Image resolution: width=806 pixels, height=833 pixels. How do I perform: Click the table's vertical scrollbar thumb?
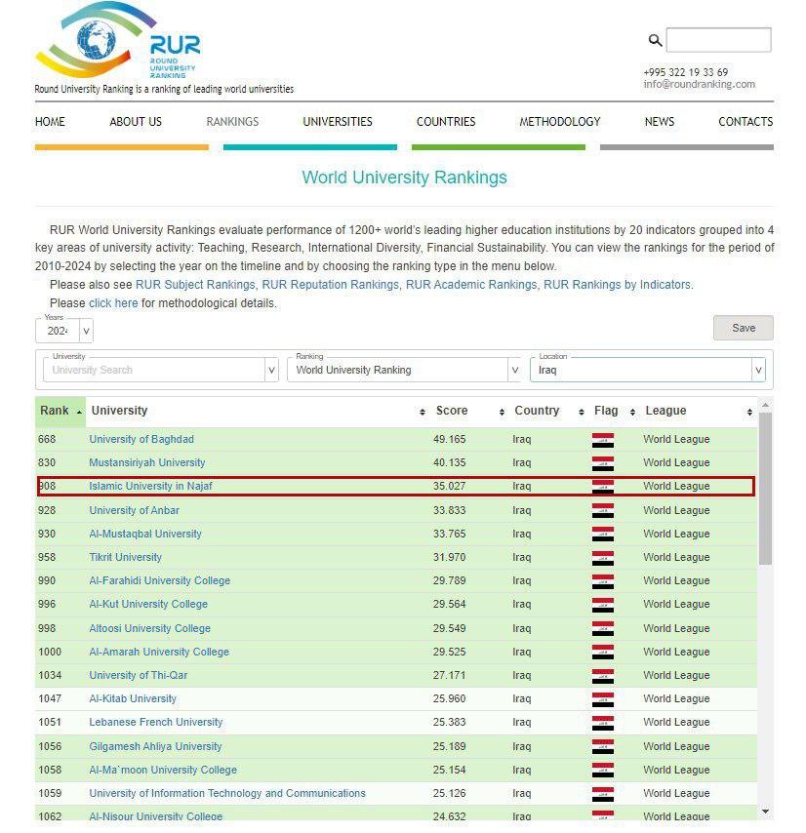point(765,488)
